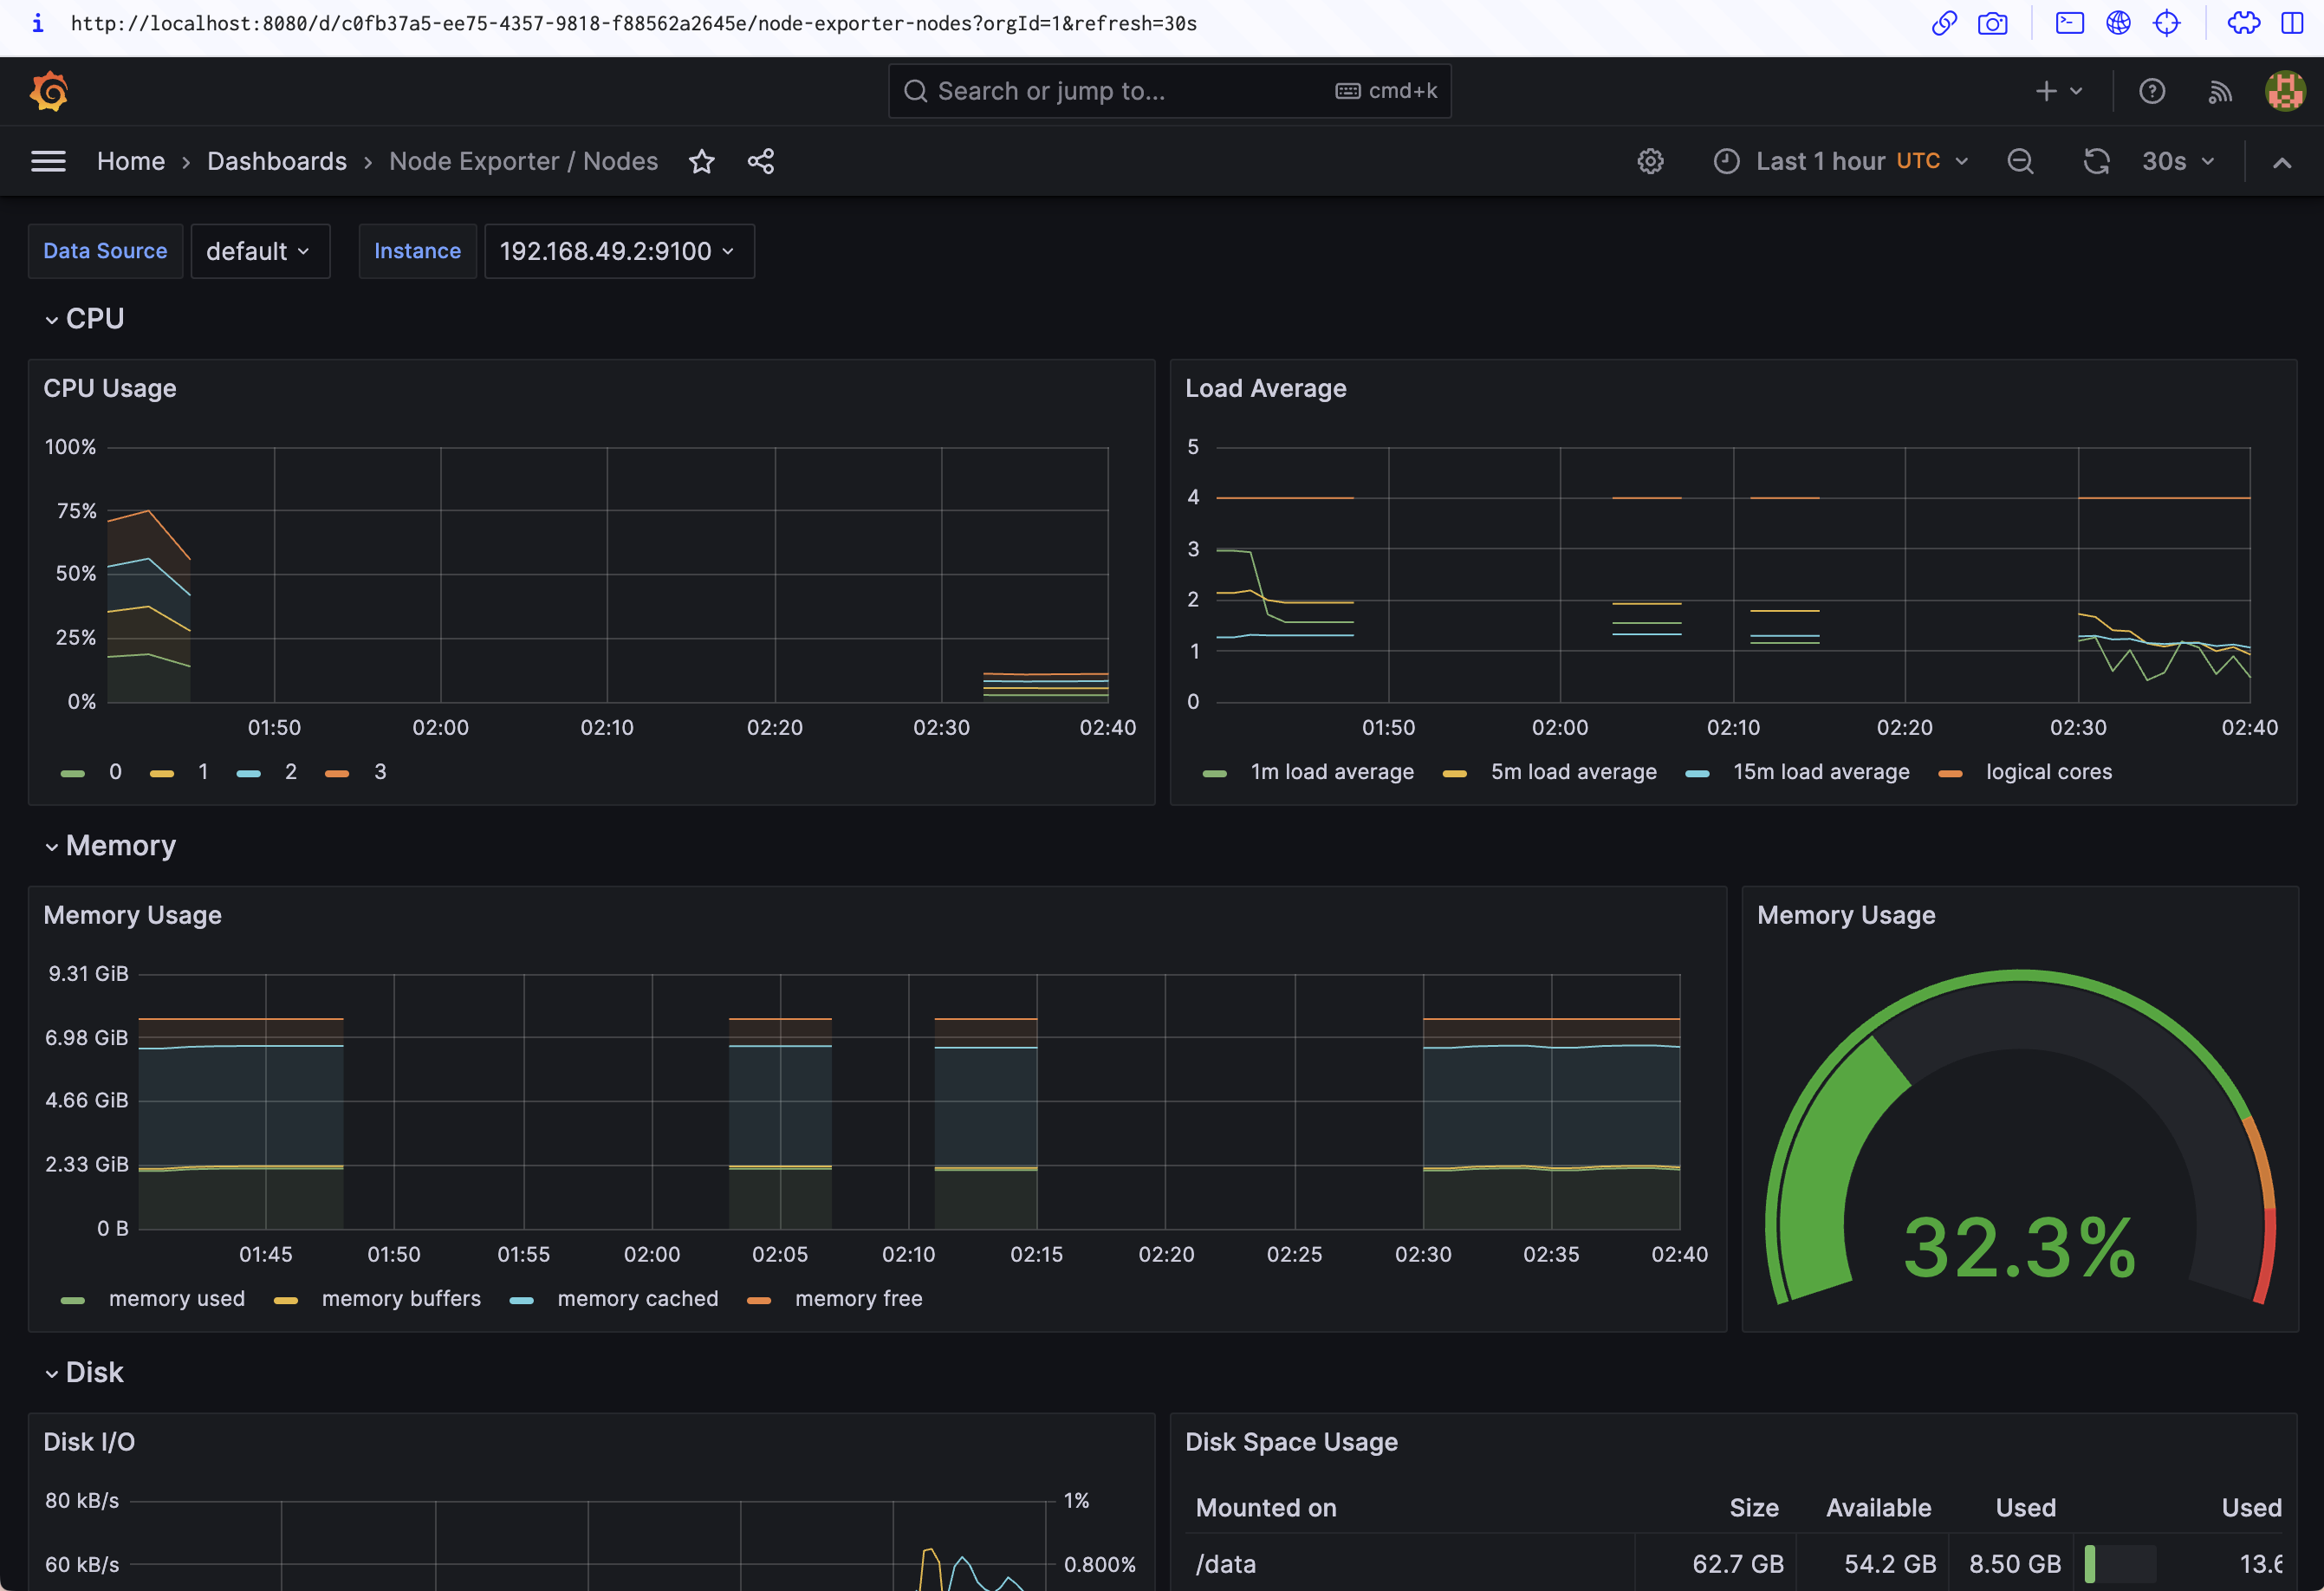Open the Instance 192.168.49.2:9100 dropdown
Image resolution: width=2324 pixels, height=1591 pixels.
point(618,251)
